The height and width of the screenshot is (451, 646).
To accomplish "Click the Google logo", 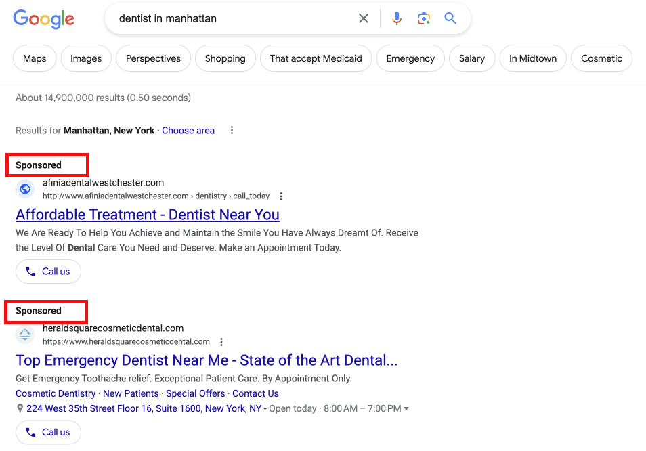I will tap(43, 19).
